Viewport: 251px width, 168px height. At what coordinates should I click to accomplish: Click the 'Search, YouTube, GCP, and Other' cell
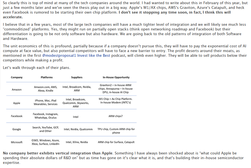(x=46, y=129)
